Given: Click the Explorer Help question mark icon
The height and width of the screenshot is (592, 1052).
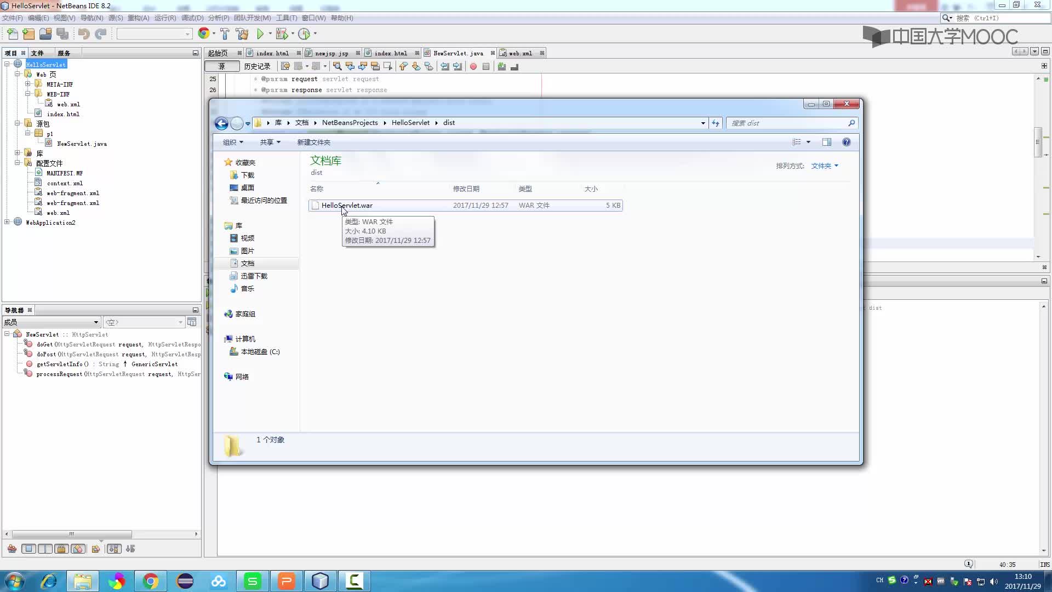Looking at the screenshot, I should click(x=847, y=143).
